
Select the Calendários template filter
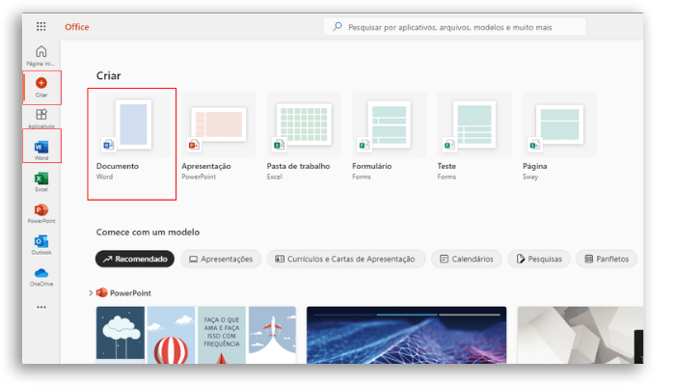click(467, 259)
